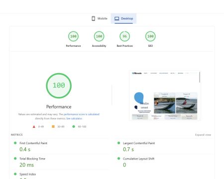Click the scrollbar in screenshot thumbnail
The height and width of the screenshot is (179, 224).
pos(200,77)
